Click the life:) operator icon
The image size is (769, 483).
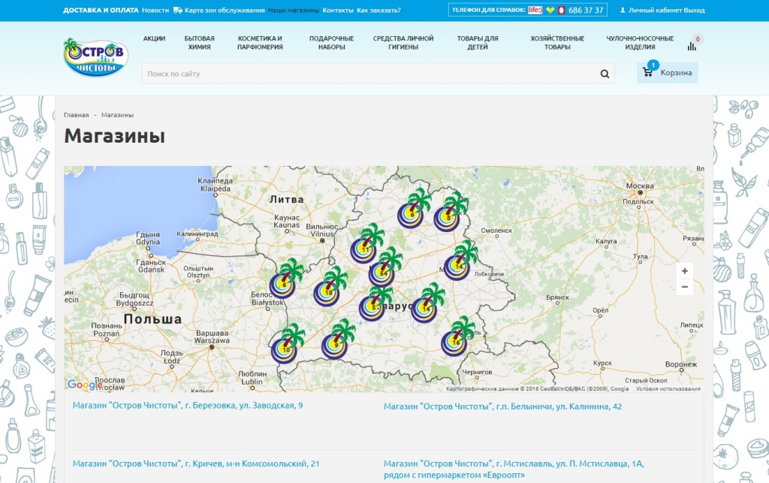[535, 10]
